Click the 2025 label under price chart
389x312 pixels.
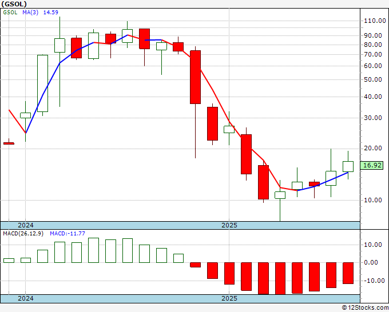pyautogui.click(x=229, y=225)
